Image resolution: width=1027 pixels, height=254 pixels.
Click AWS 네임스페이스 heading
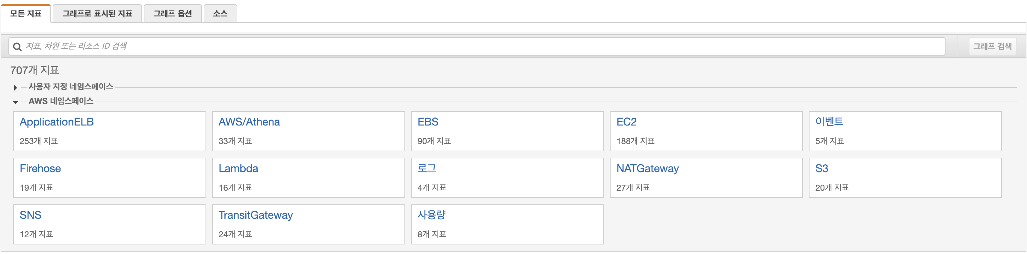click(61, 101)
